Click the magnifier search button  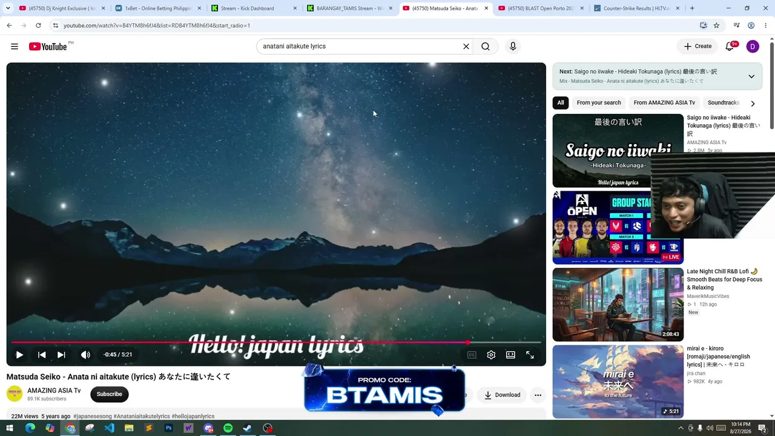(486, 47)
